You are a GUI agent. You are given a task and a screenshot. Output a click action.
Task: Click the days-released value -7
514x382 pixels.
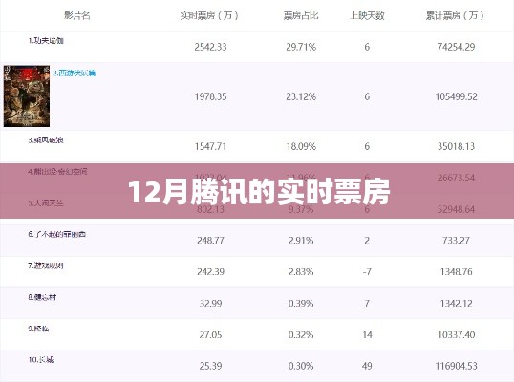tap(367, 271)
